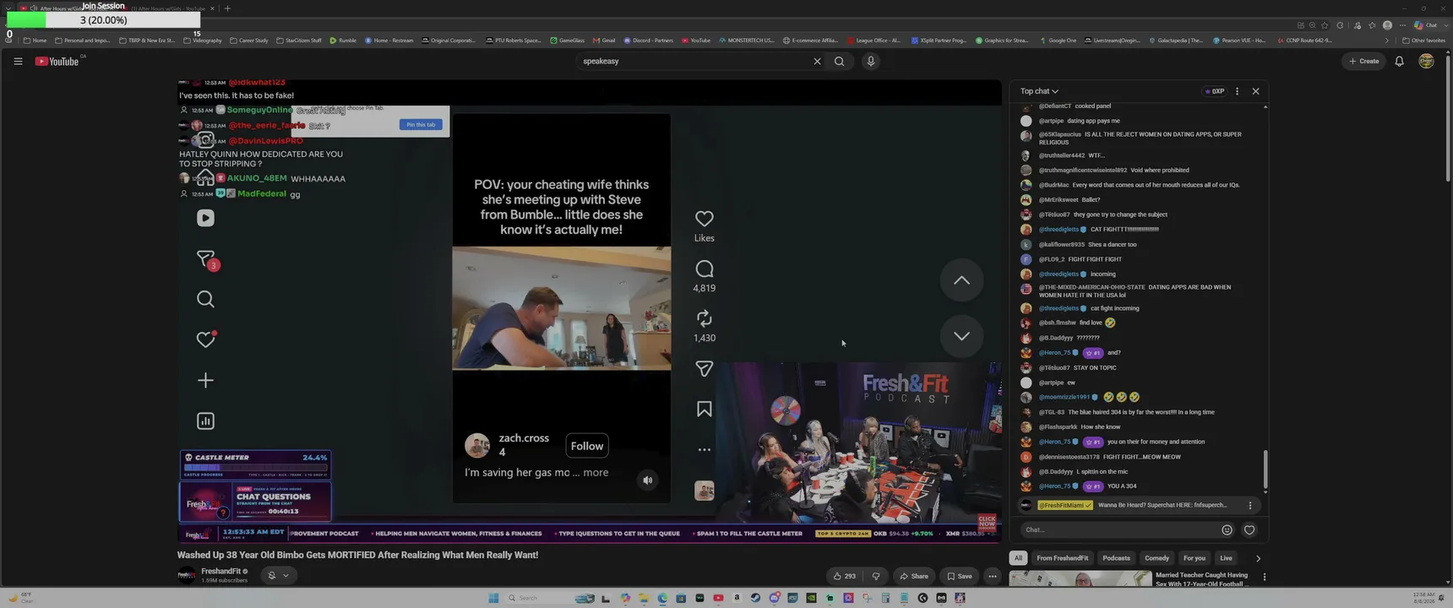Click the Create button

pyautogui.click(x=1364, y=61)
